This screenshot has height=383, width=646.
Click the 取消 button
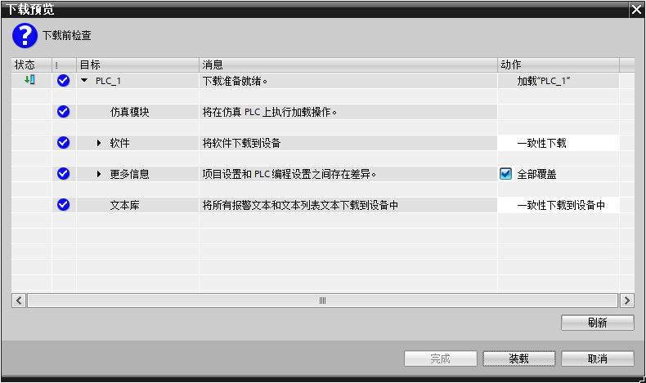pyautogui.click(x=598, y=359)
